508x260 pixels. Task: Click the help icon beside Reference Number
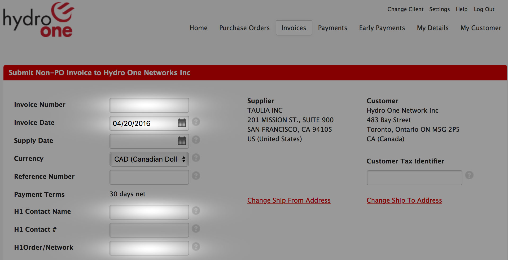196,176
